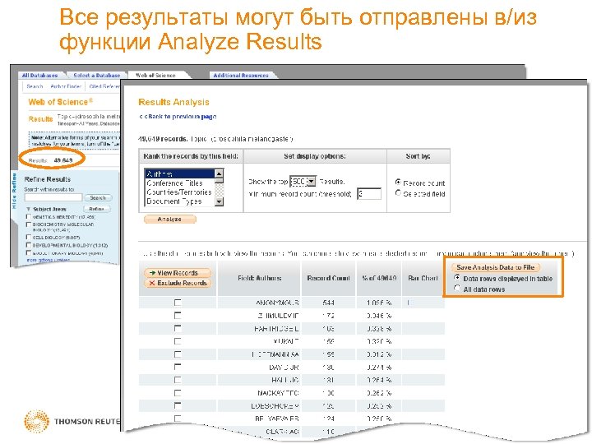Click the minimum record count threshold field

pos(369,194)
